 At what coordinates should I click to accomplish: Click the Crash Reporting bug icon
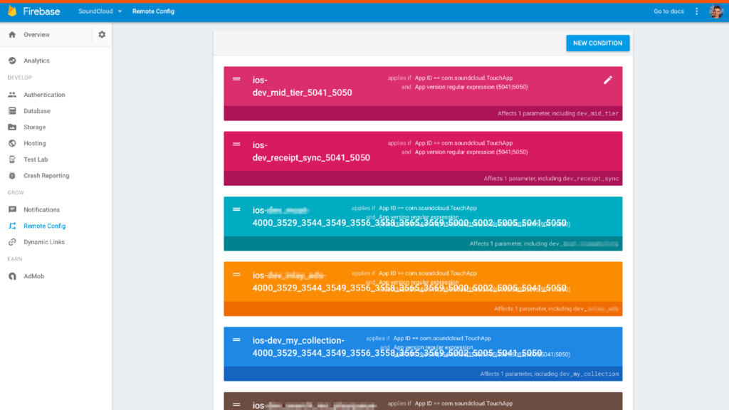[x=12, y=176]
